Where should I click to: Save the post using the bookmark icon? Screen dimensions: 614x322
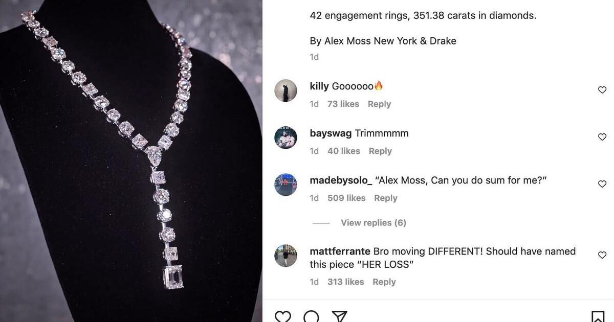point(598,316)
